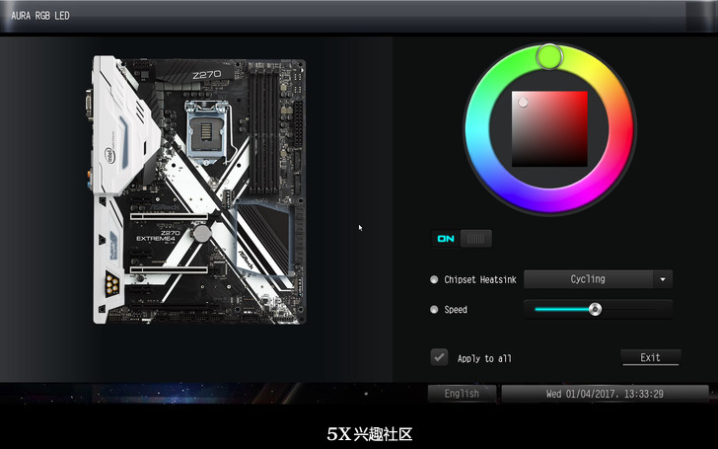Screen dimensions: 718x449
Task: Click the dropdown arrow beside Cycling
Action: tap(663, 279)
